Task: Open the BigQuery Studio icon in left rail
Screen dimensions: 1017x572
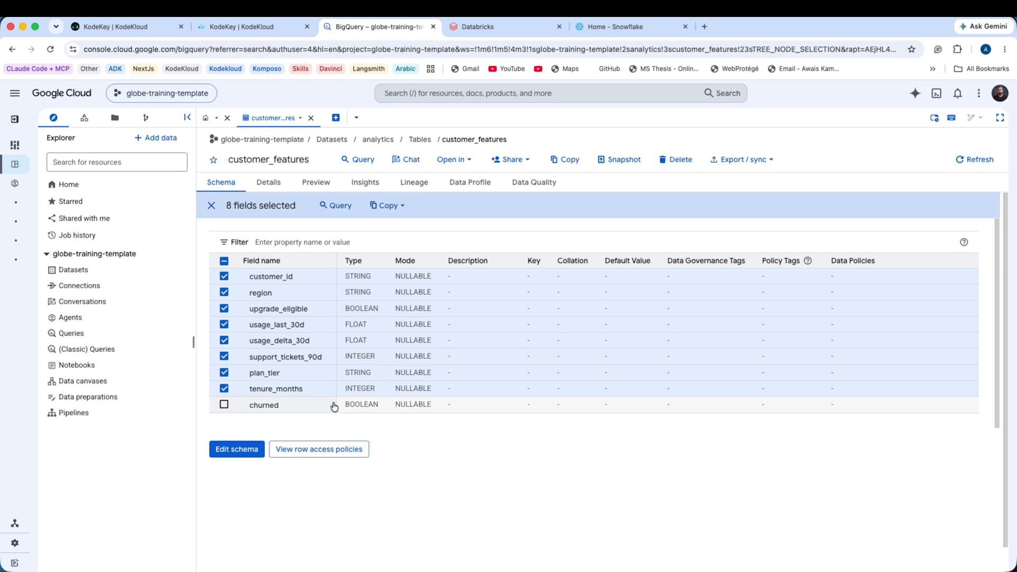Action: (x=15, y=164)
